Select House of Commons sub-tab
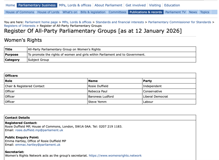This screenshot has width=219, height=160. click(x=20, y=12)
